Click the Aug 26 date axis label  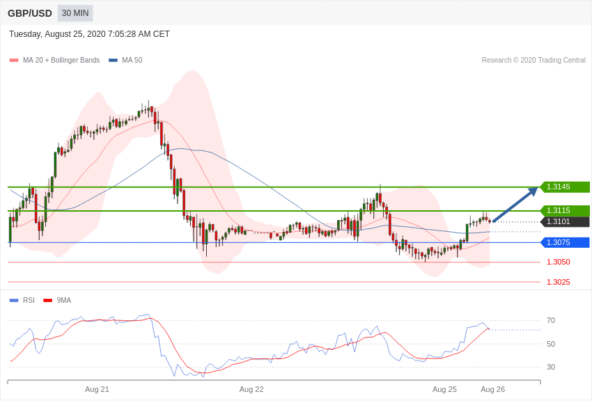(492, 389)
